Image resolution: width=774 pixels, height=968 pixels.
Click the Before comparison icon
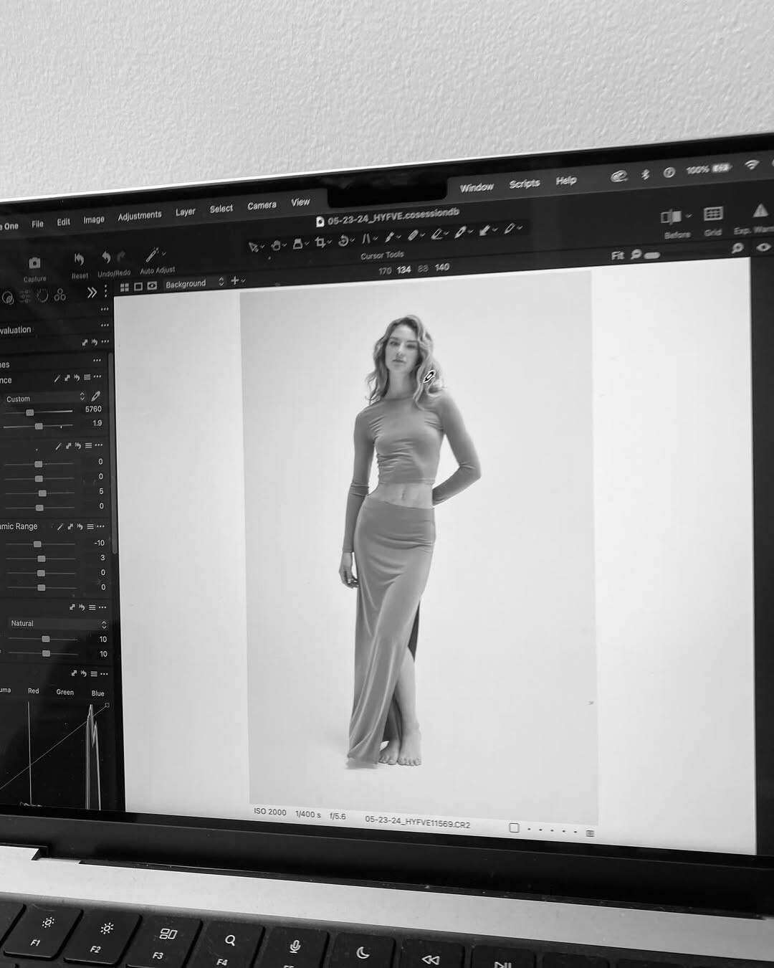coord(670,217)
